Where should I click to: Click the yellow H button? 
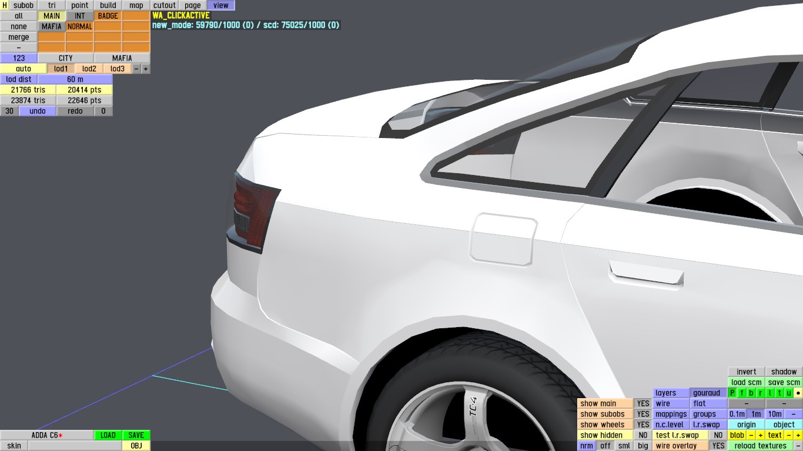pyautogui.click(x=5, y=5)
